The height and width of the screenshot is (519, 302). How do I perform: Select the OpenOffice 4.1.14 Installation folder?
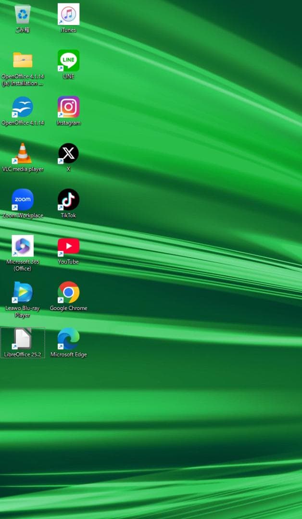pos(23,61)
